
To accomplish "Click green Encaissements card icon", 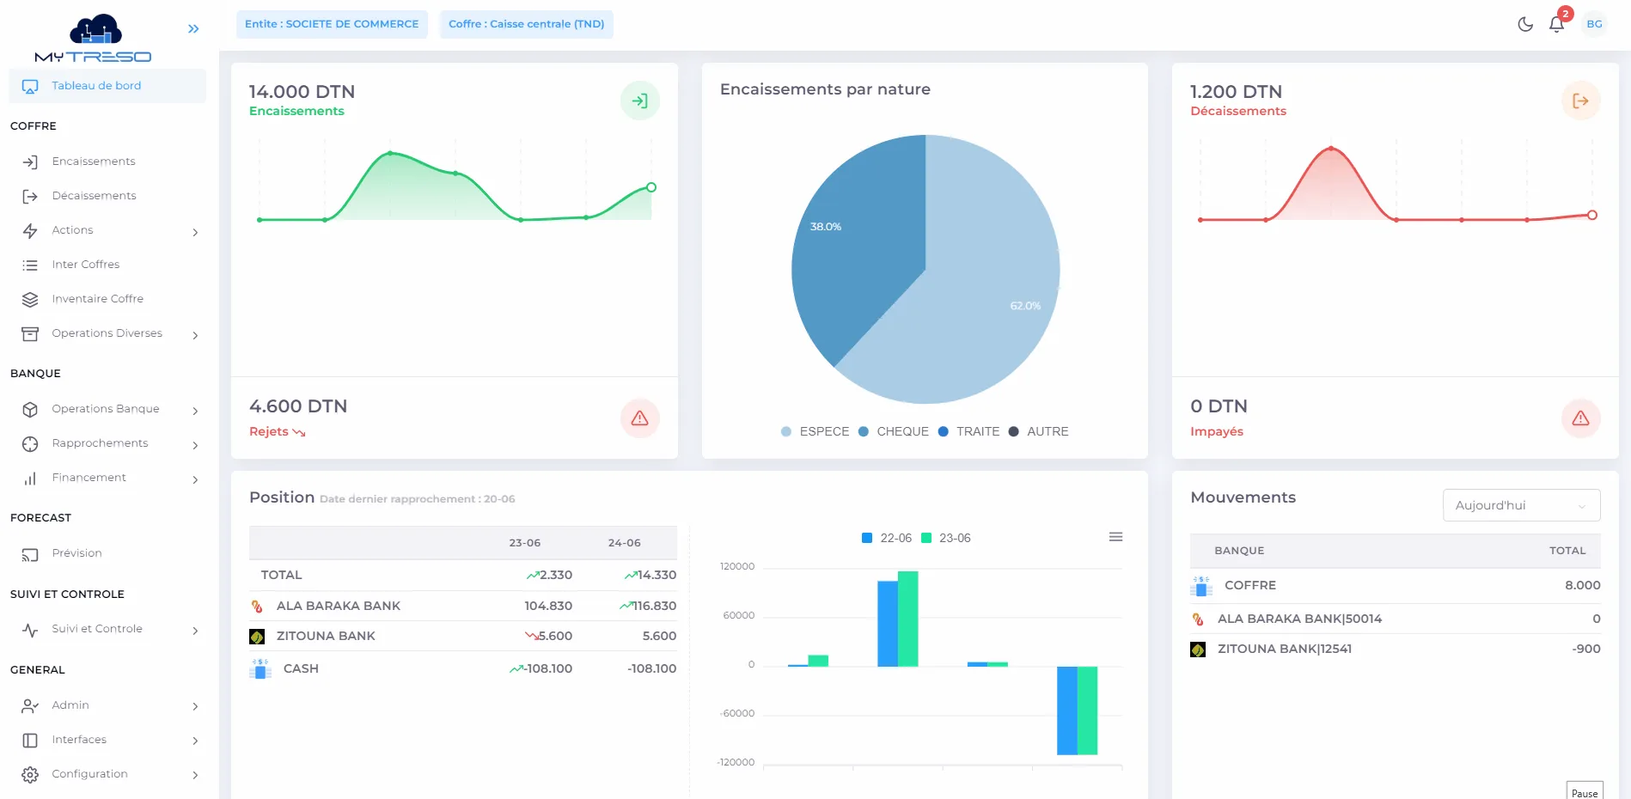I will click(x=640, y=101).
